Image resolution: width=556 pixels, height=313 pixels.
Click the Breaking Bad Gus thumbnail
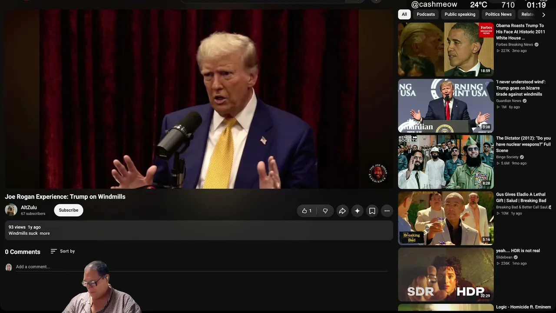click(446, 218)
